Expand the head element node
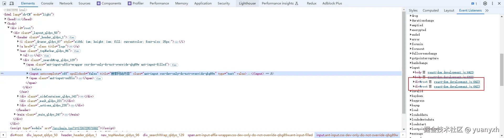This screenshot has height=138, width=504. (x=6, y=19)
